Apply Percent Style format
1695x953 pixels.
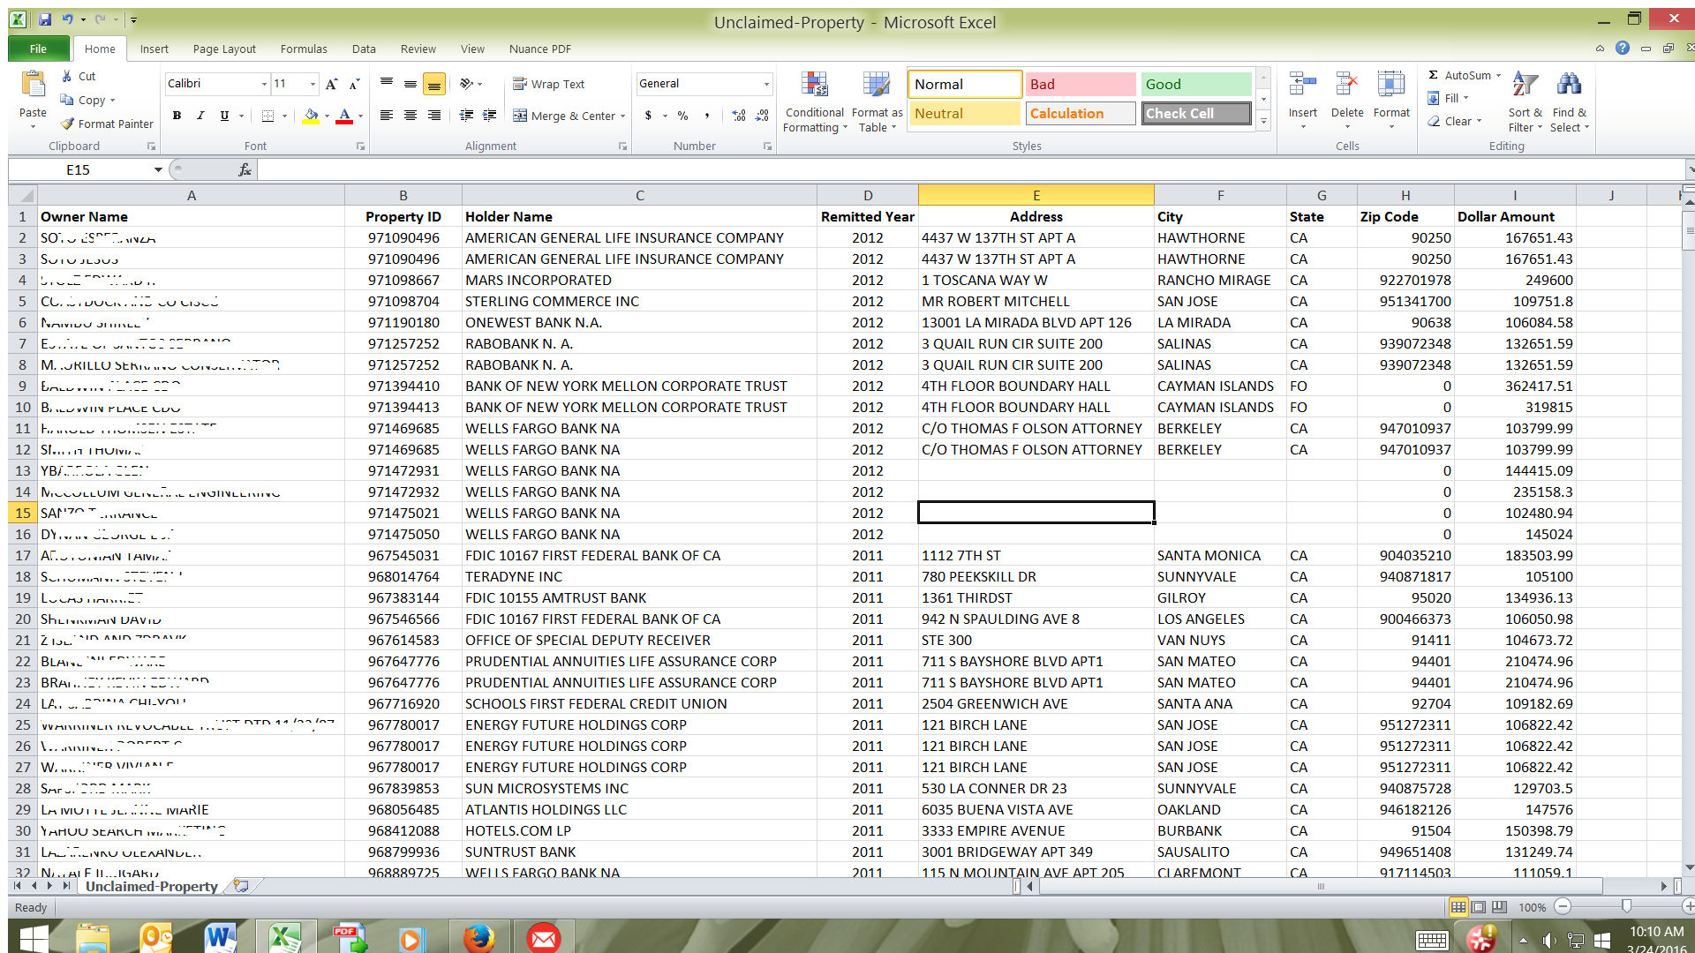click(682, 116)
